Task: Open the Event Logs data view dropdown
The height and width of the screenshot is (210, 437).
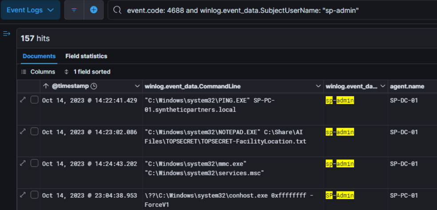Action: [x=30, y=10]
